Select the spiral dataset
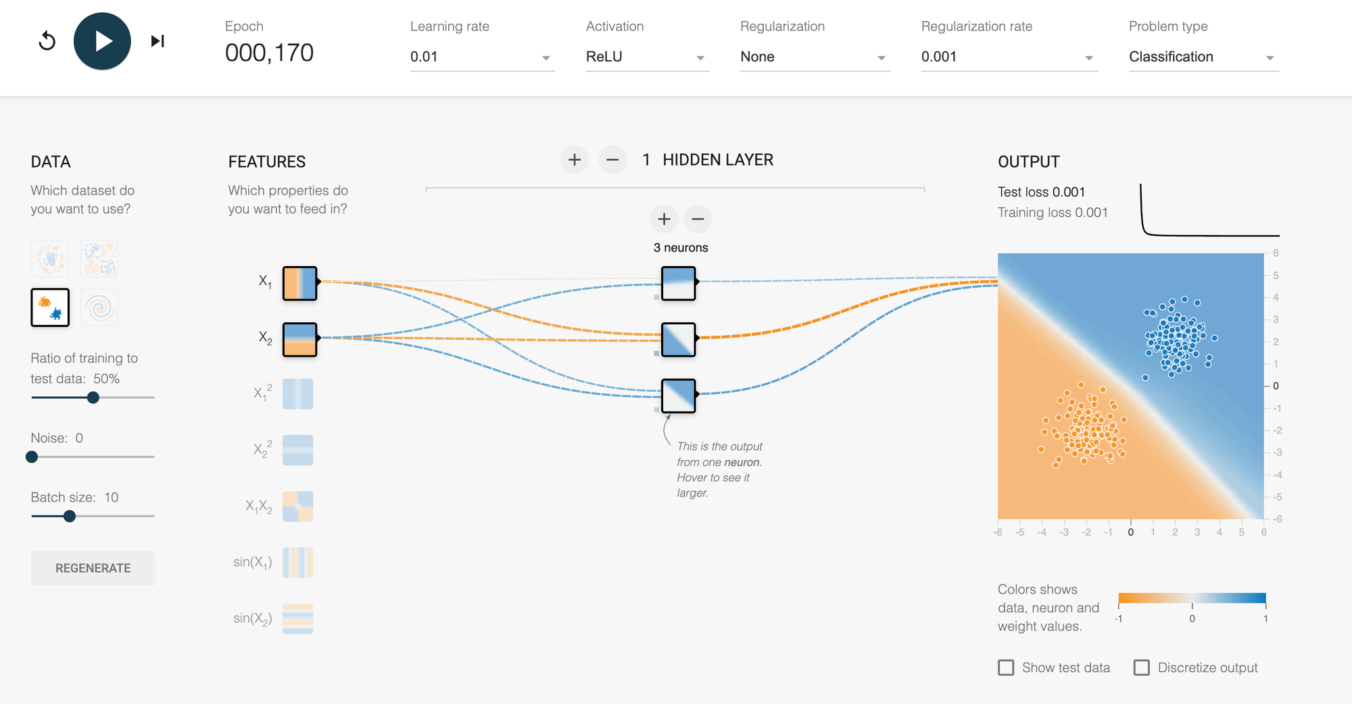 [x=99, y=307]
